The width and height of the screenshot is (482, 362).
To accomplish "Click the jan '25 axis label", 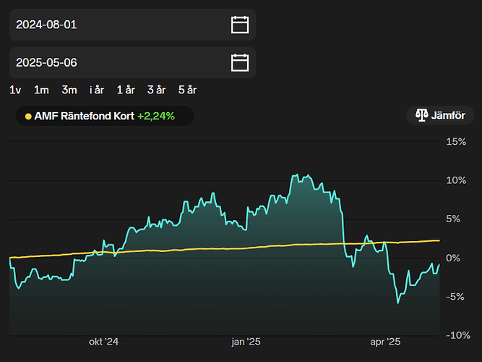I will pyautogui.click(x=246, y=342).
